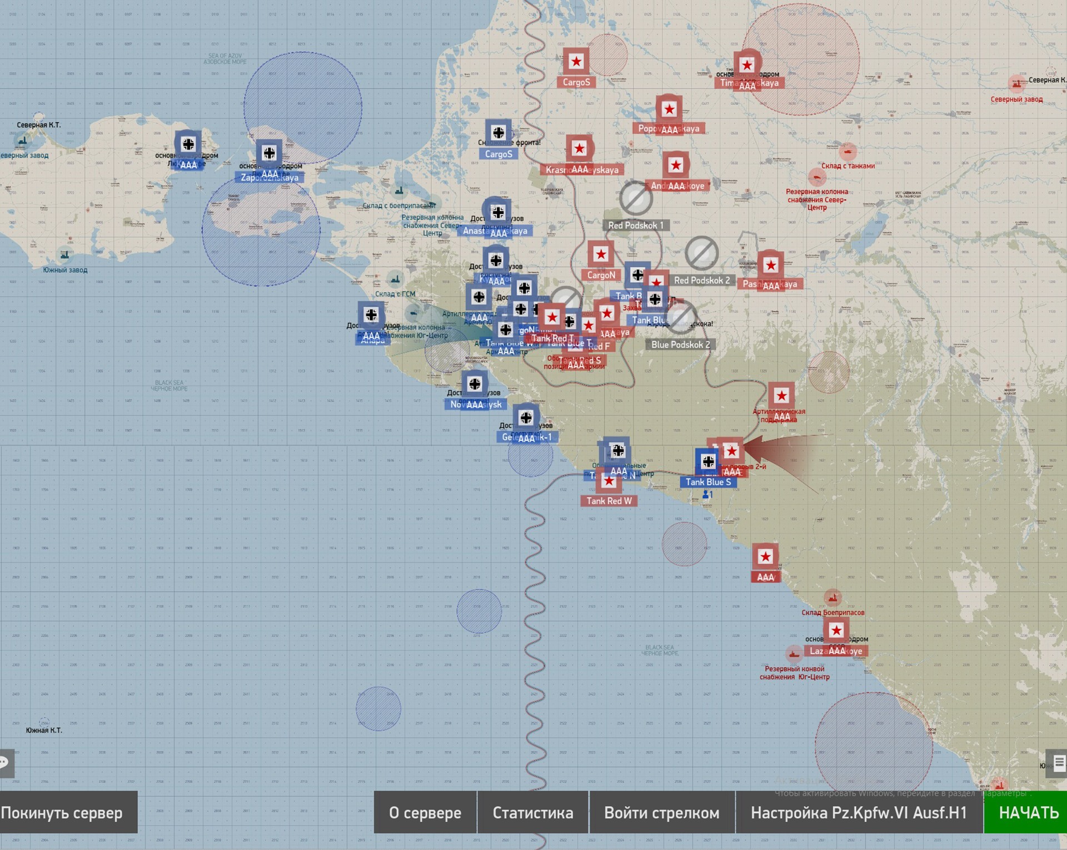Select the Zaporozhskaya airfield icon
Screen dimensions: 1067x850
pos(270,153)
